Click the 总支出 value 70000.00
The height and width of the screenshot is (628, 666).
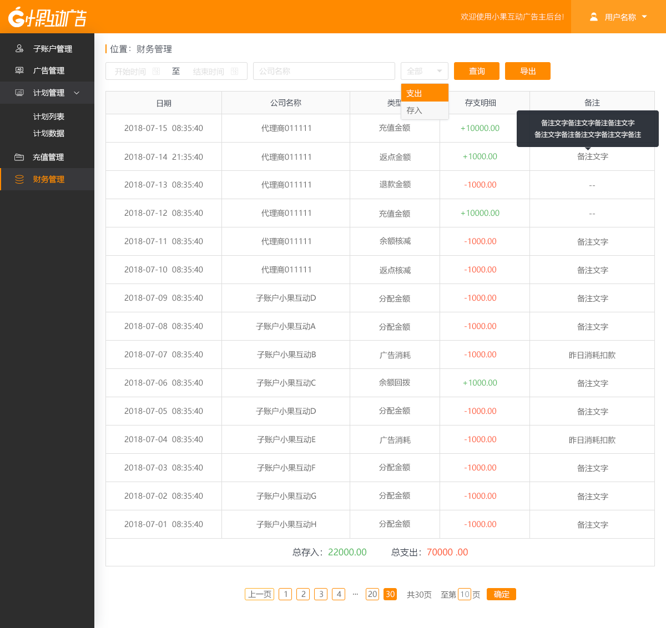[x=447, y=553]
